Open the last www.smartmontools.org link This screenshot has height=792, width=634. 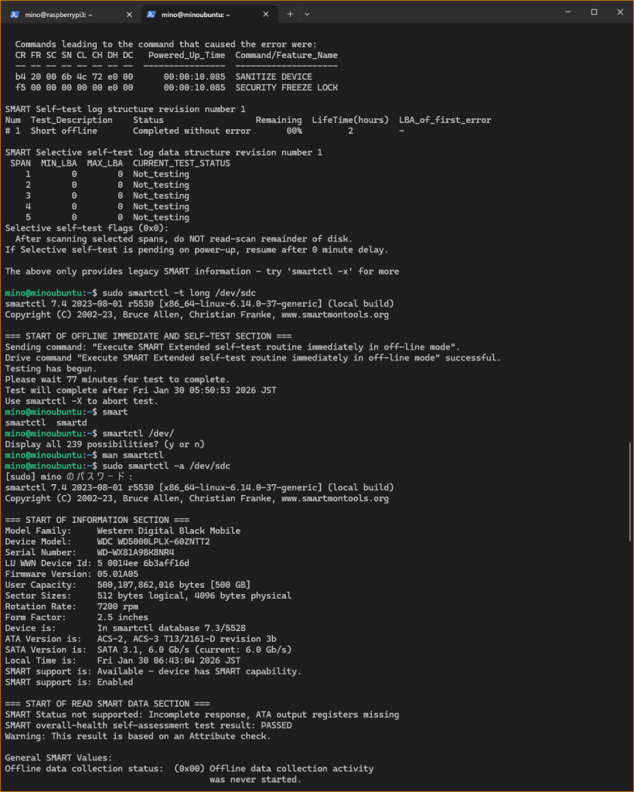click(335, 499)
